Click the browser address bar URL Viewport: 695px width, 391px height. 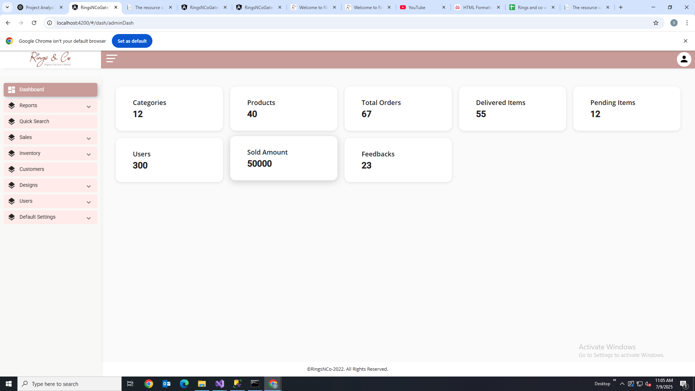tap(95, 23)
